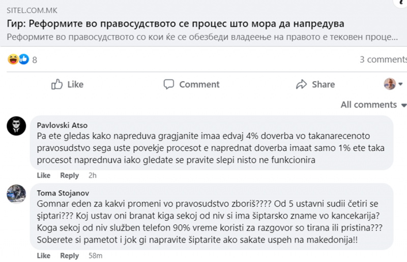Open the article headline about Гир

[x=176, y=23]
